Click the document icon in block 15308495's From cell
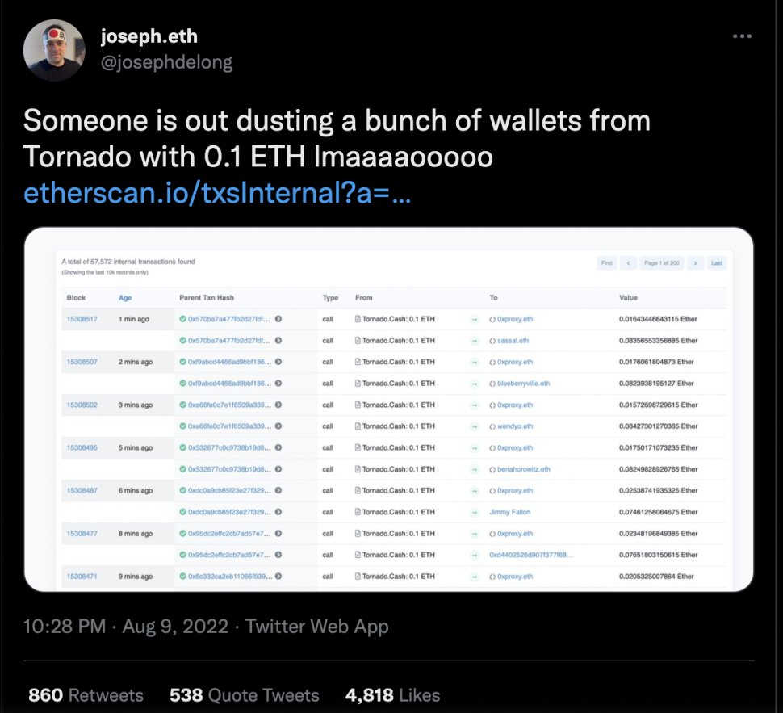Screen dimensions: 783x713 (x=358, y=447)
